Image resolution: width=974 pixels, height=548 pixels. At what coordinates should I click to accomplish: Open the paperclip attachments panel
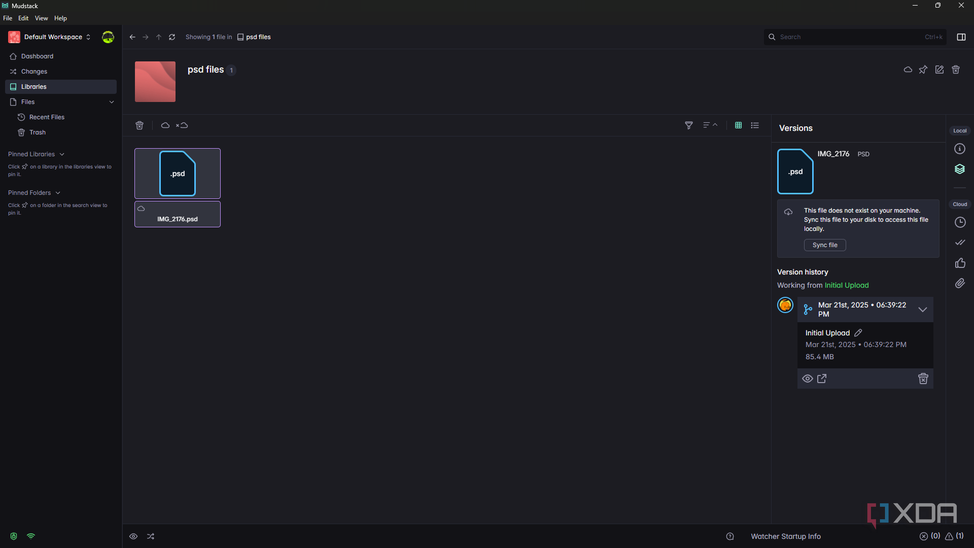pyautogui.click(x=960, y=283)
